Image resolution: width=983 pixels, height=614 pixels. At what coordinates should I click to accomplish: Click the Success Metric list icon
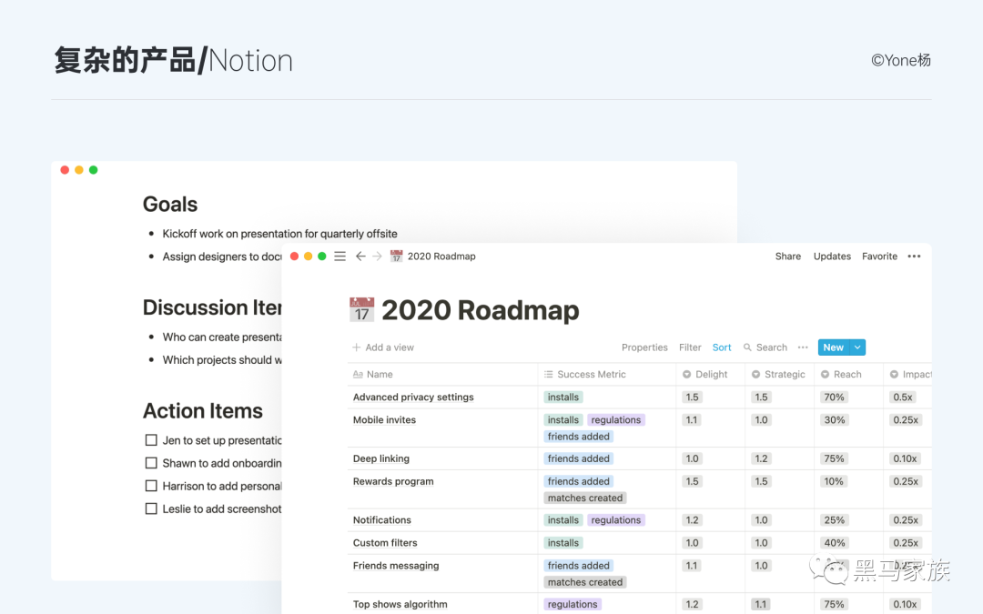click(x=549, y=374)
